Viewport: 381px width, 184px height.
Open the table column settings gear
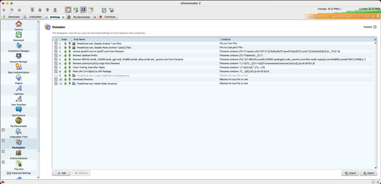tap(375, 39)
